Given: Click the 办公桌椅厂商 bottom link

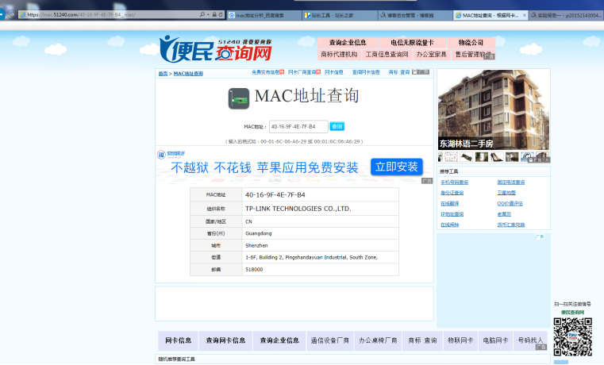Looking at the screenshot, I should point(378,340).
